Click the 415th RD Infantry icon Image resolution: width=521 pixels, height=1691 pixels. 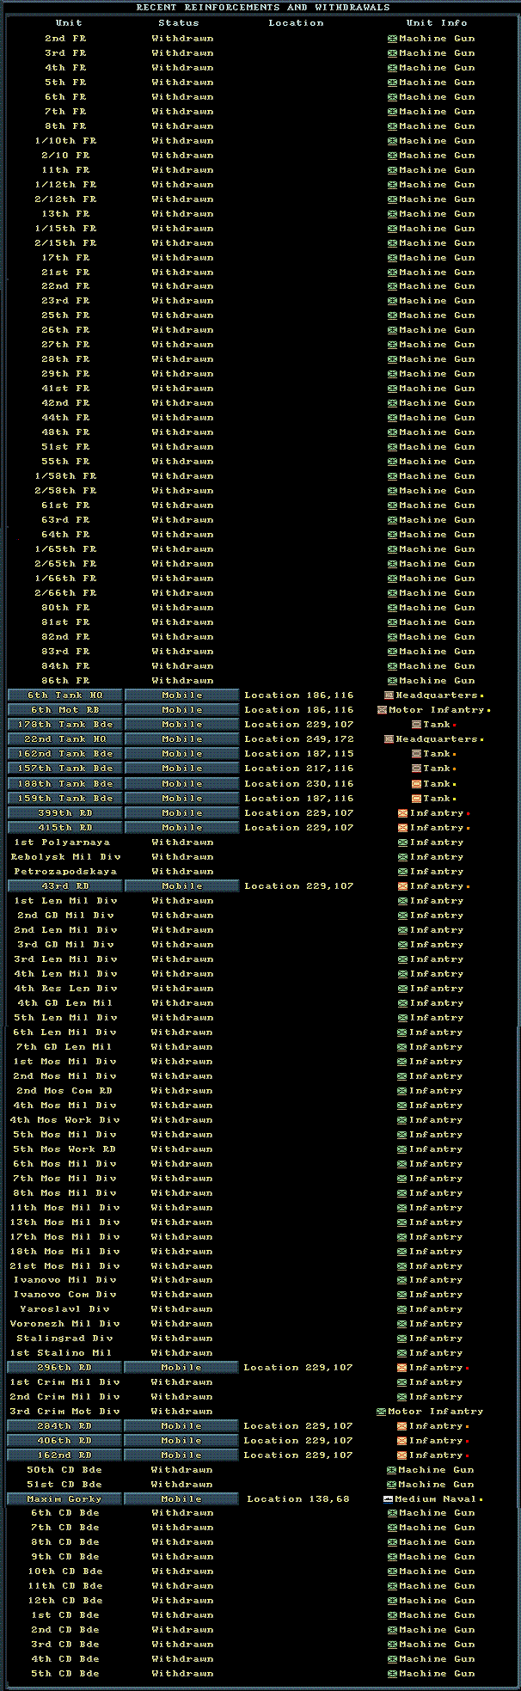point(402,828)
